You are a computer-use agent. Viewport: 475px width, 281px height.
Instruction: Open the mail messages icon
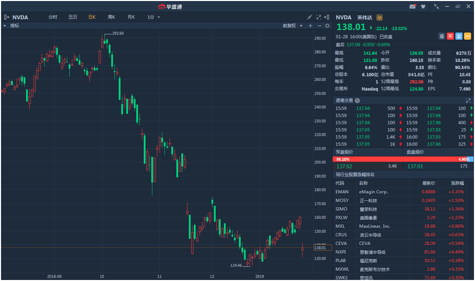tap(413, 6)
